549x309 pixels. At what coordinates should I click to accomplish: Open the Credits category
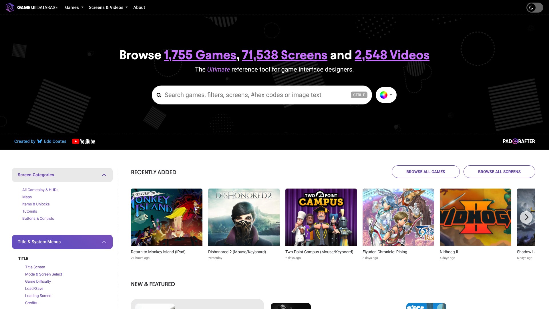31,303
